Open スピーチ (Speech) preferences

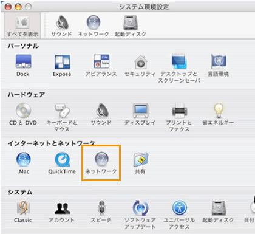pyautogui.click(x=101, y=212)
